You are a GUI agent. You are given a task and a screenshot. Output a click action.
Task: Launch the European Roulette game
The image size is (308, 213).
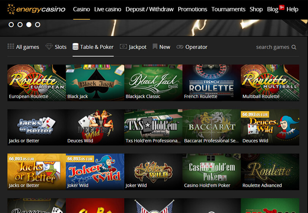37,83
